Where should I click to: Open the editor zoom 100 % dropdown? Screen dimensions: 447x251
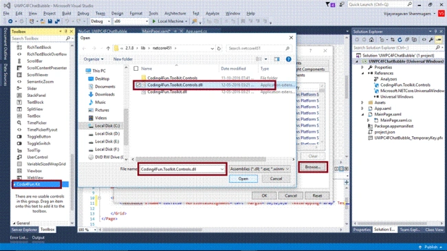tap(95, 230)
